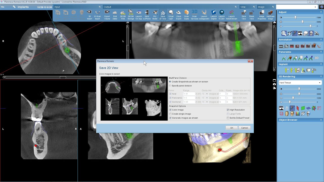The image size is (324, 182).
Task: Click the Reset View icon
Action: 252,15
